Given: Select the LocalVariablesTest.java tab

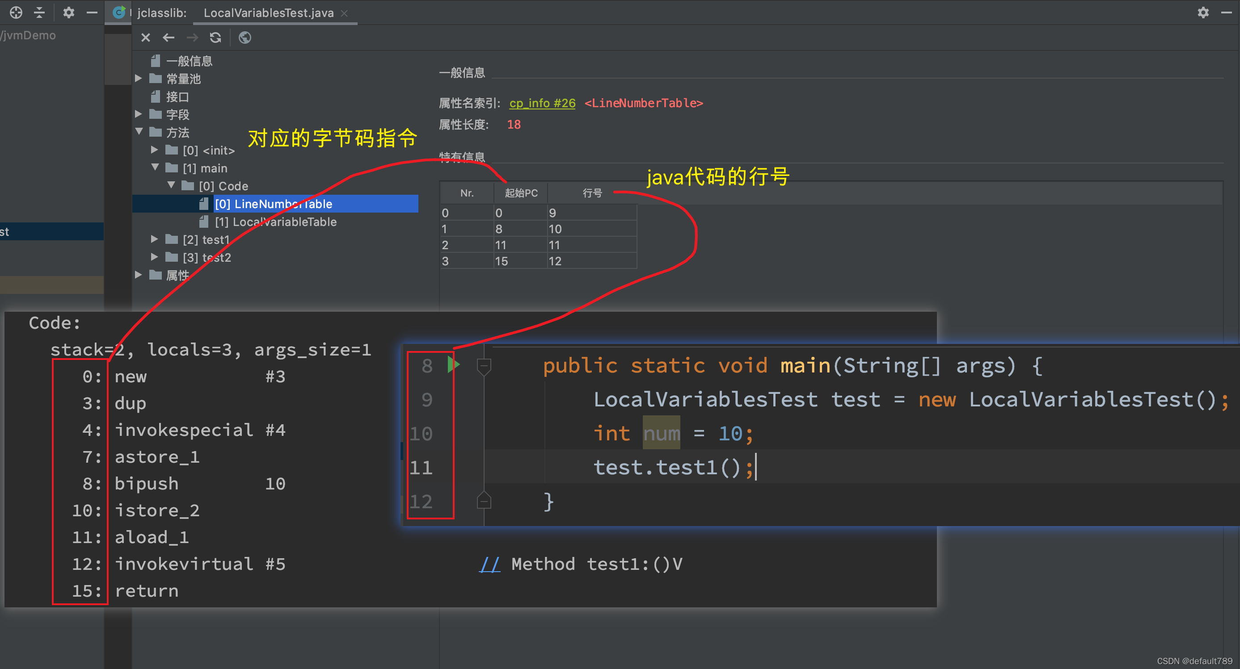Looking at the screenshot, I should [x=268, y=13].
